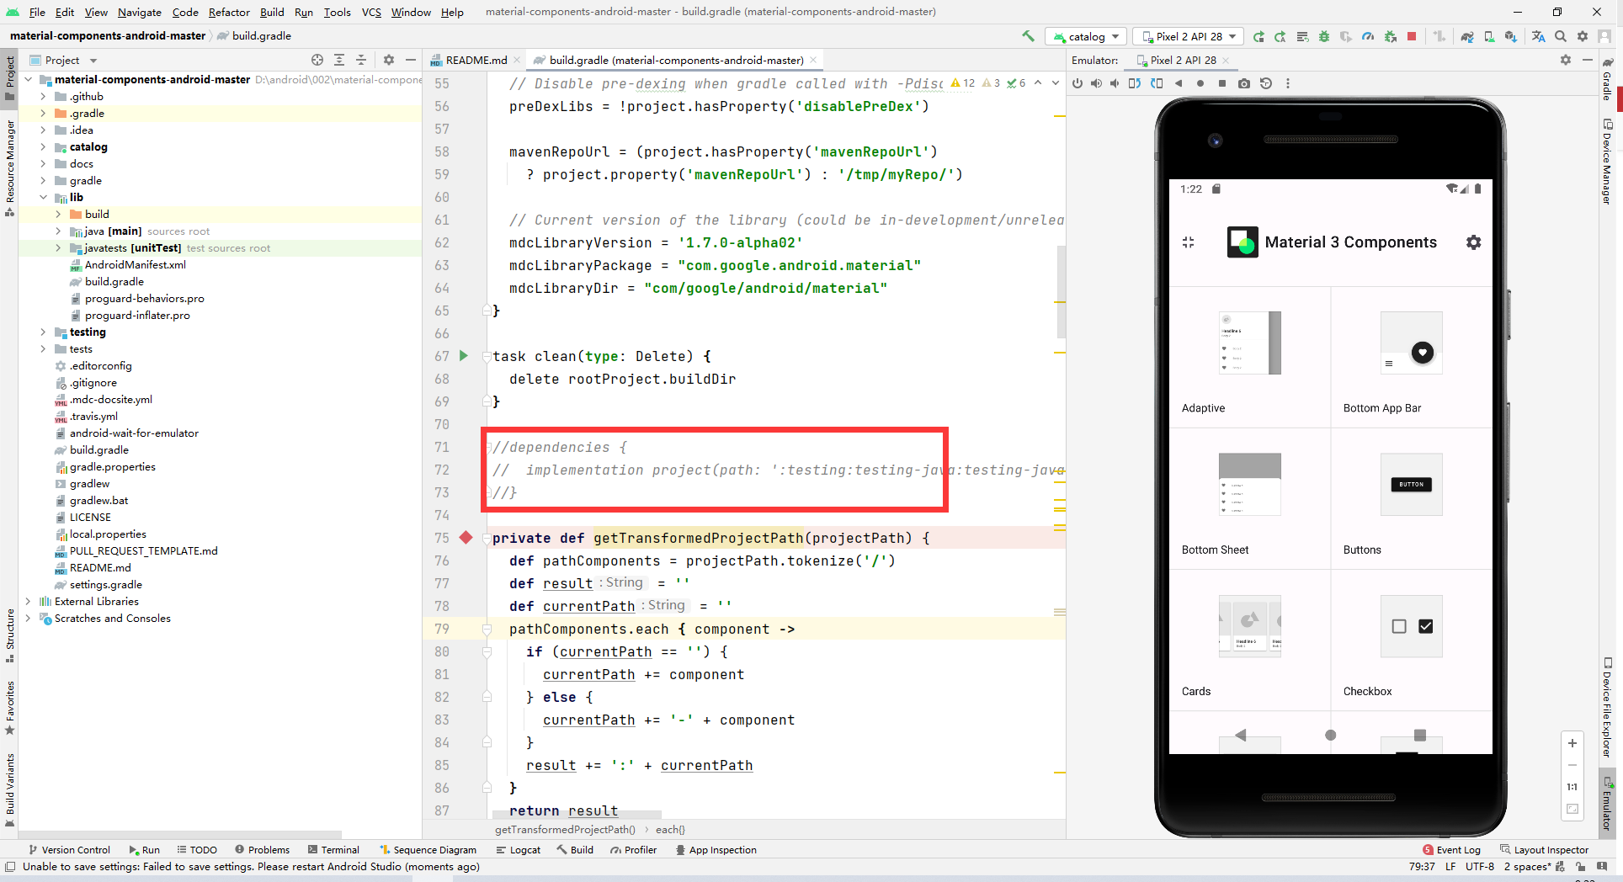Collapse the lib folder

43,198
